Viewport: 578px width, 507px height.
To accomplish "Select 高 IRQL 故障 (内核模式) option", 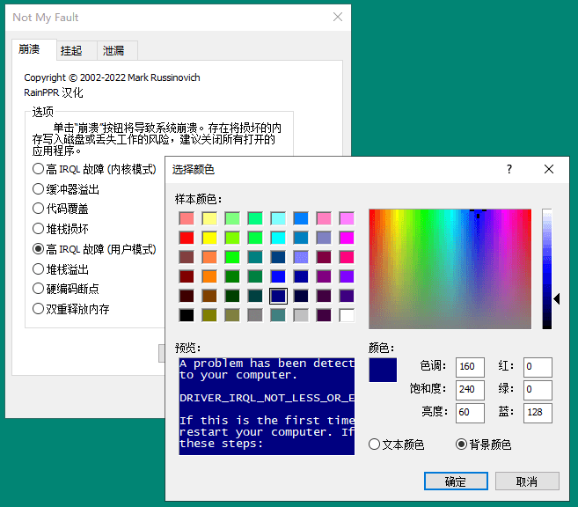I will [x=38, y=168].
